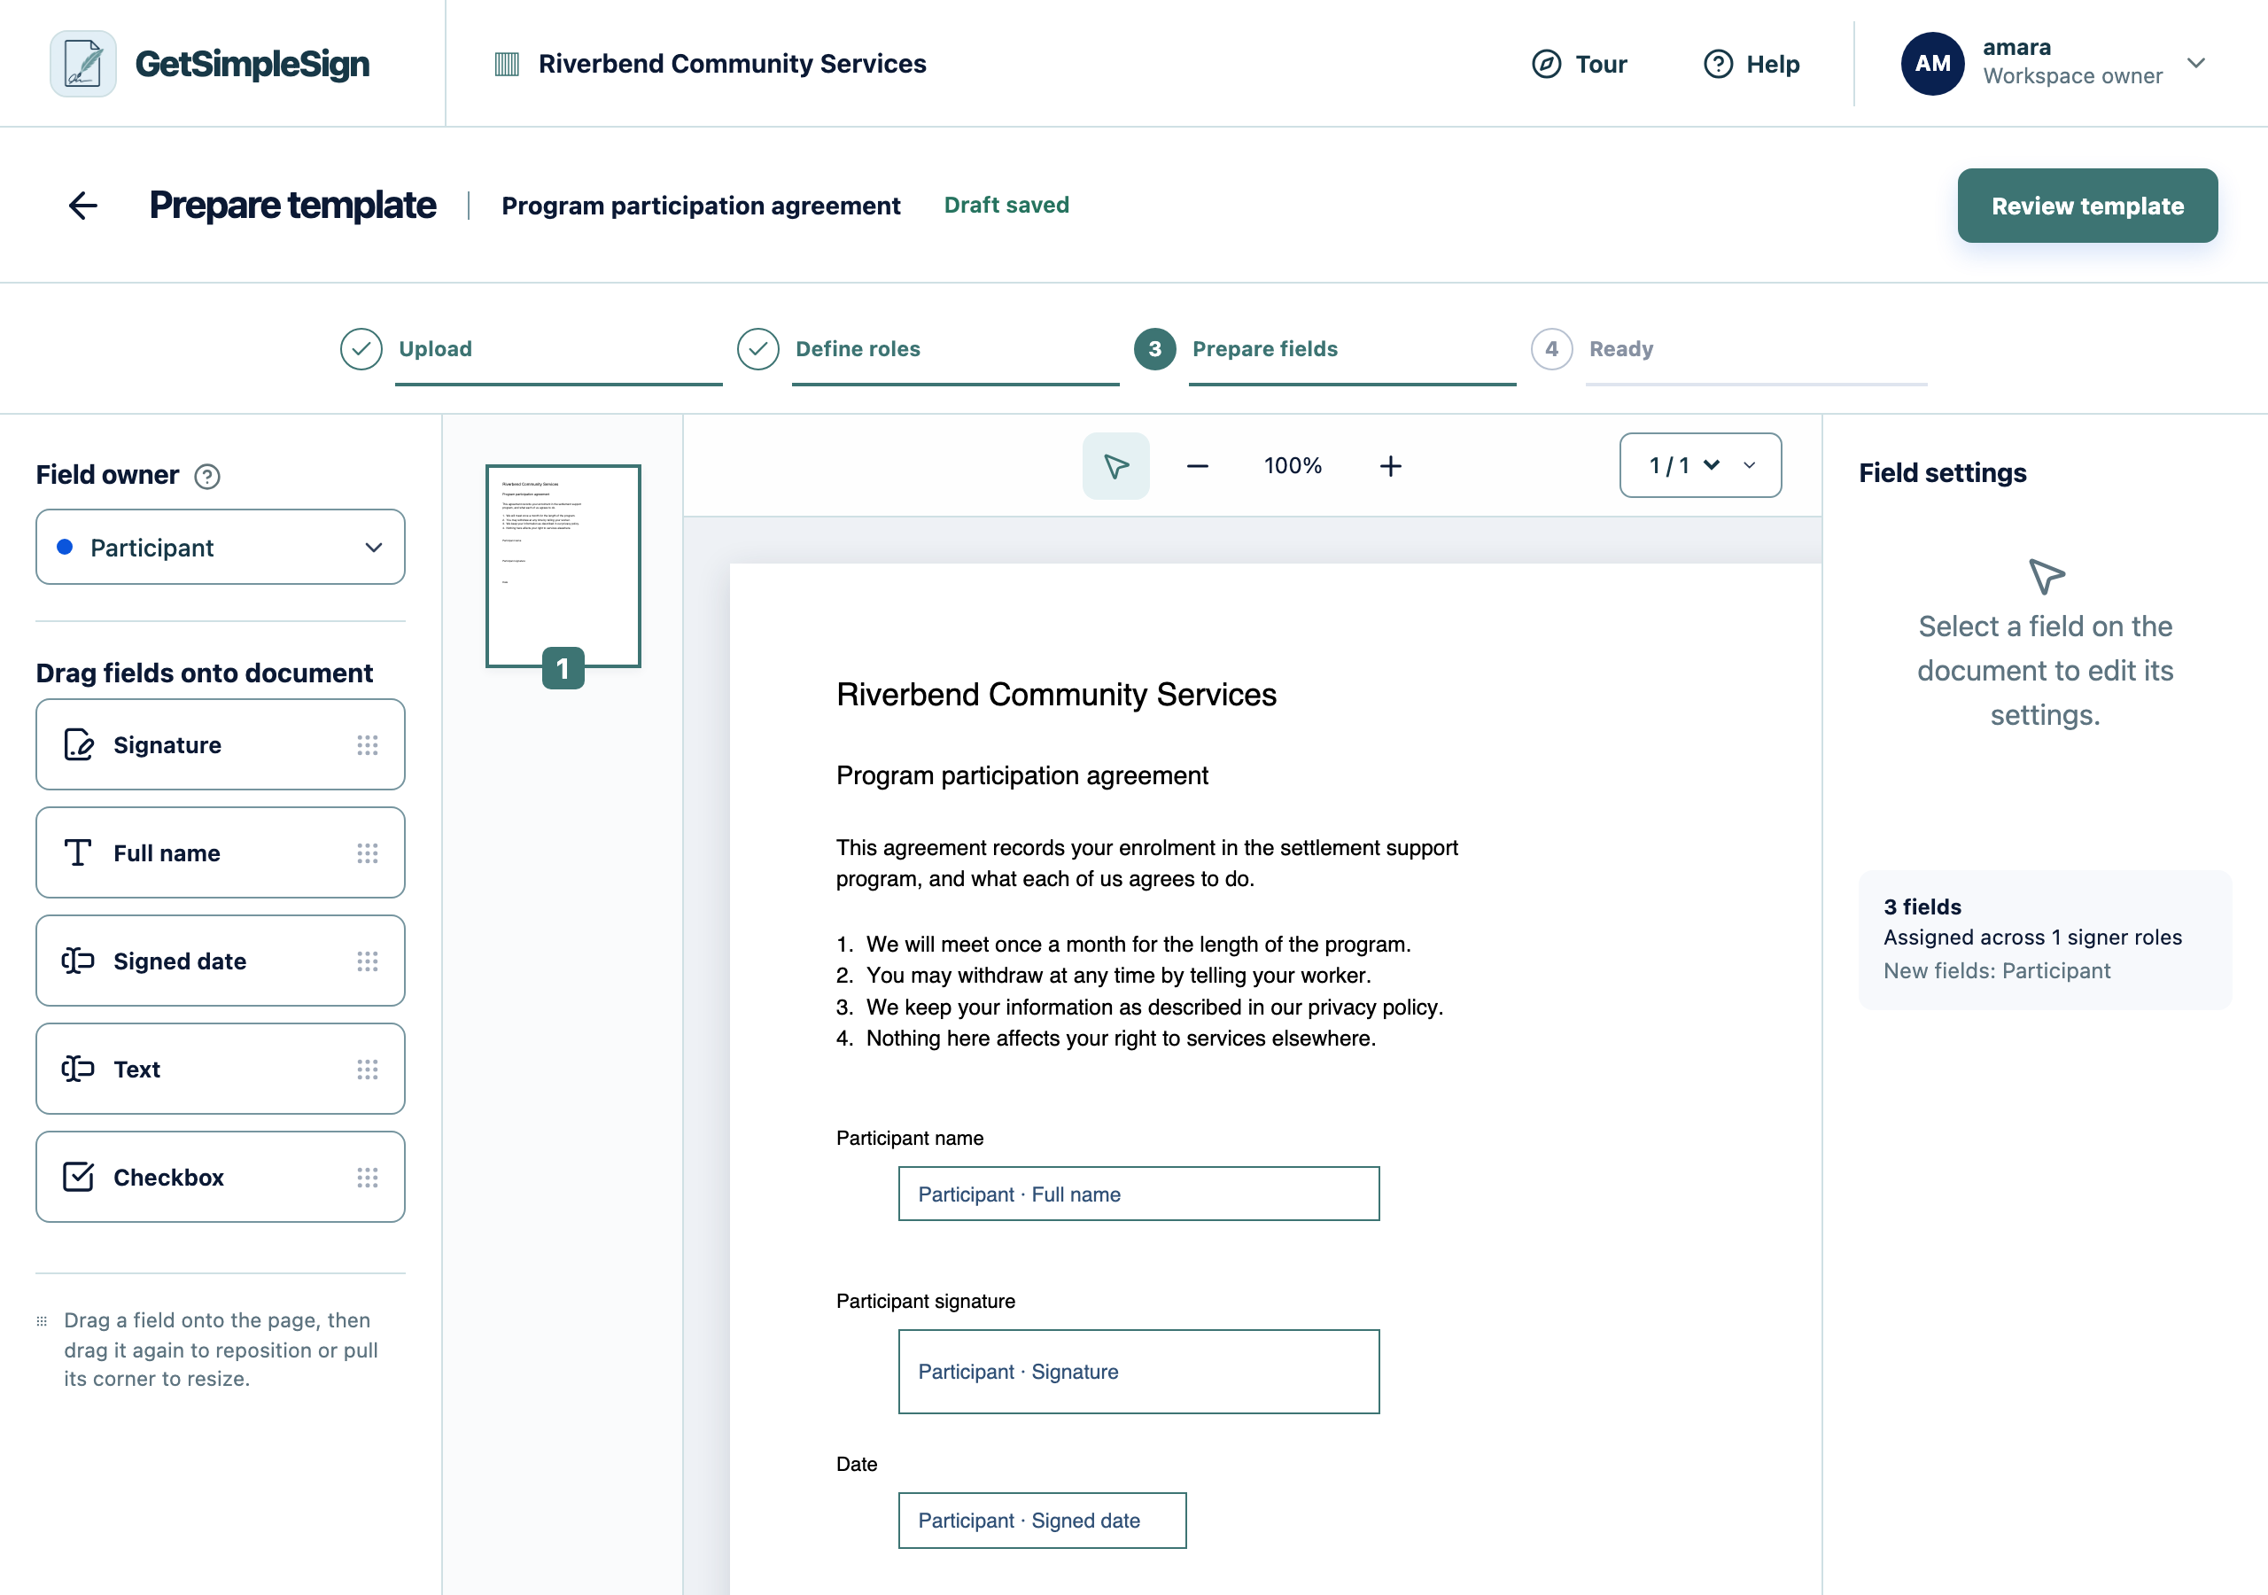Select the Participant · Signed date field

(1042, 1520)
